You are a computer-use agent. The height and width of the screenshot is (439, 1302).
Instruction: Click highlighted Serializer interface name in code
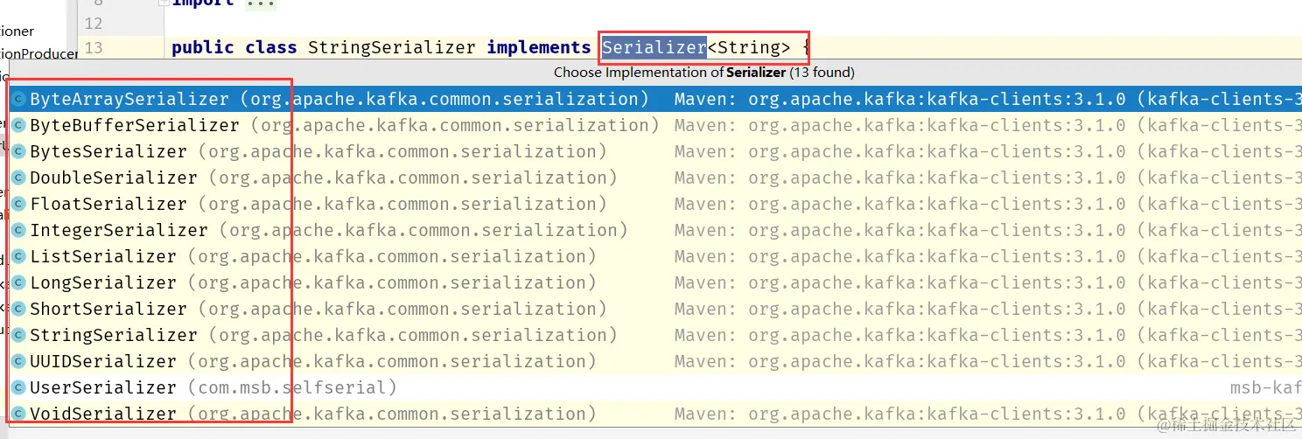pyautogui.click(x=654, y=47)
